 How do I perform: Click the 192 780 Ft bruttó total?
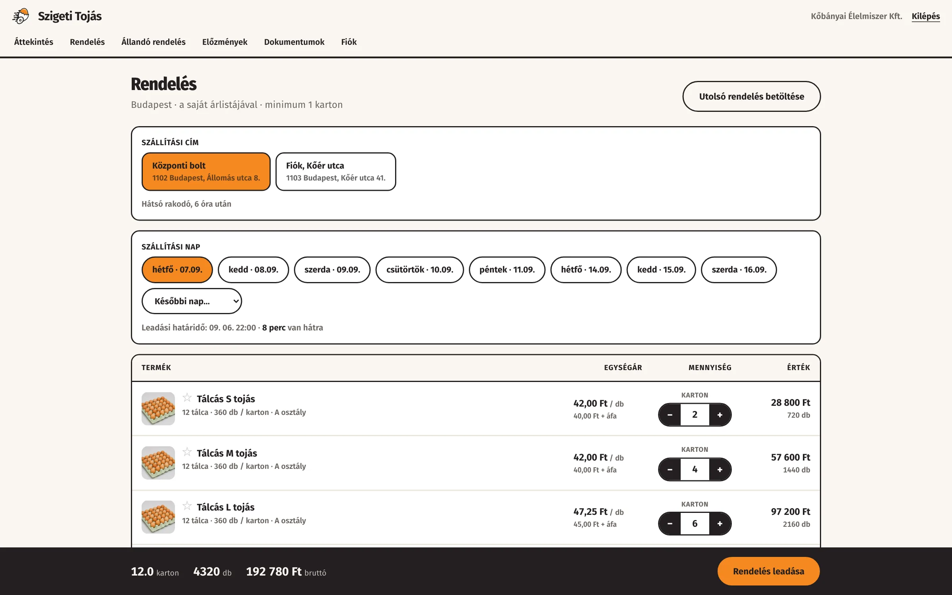(x=286, y=572)
